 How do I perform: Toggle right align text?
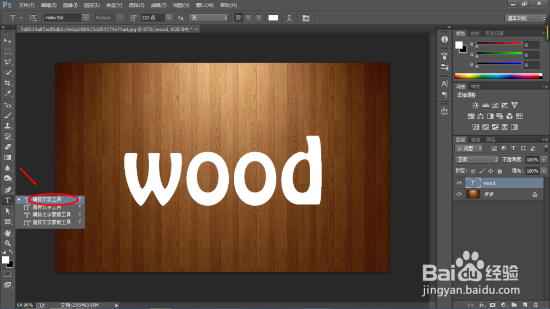point(258,18)
